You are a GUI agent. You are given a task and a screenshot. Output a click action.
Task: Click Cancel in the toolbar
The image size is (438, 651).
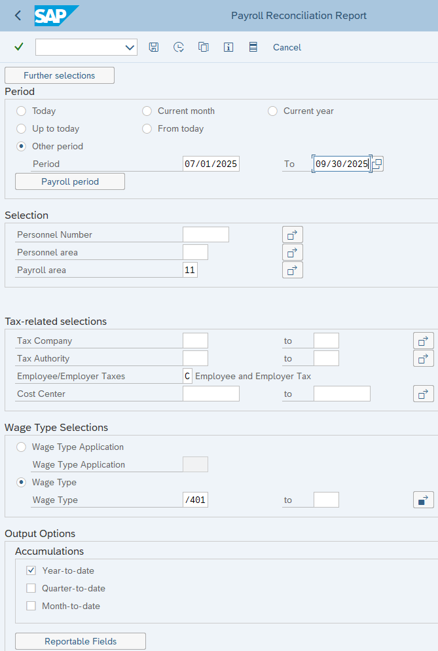coord(285,46)
